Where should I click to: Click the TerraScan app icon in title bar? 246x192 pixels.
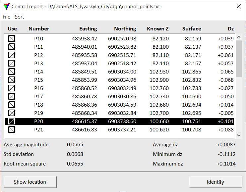click(6, 6)
